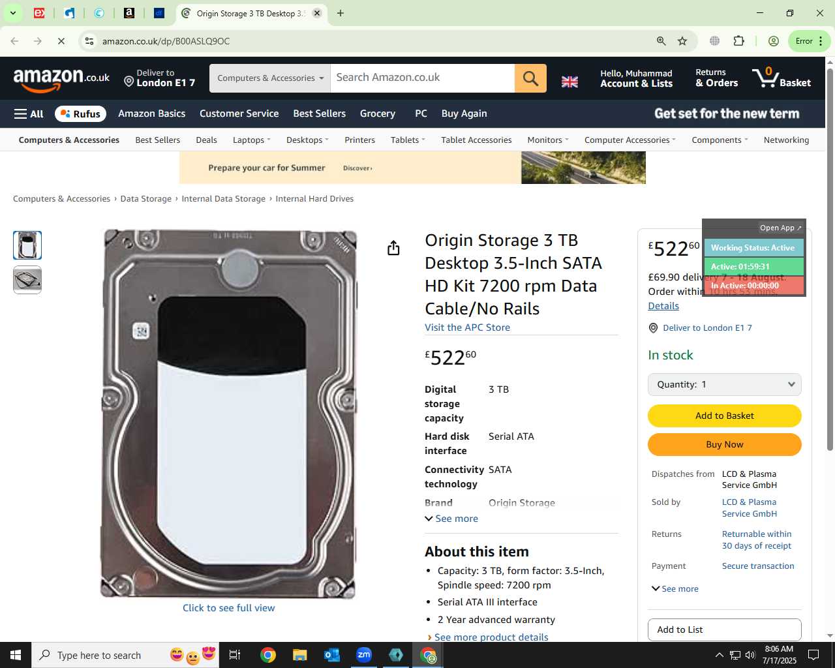
Task: Click in Search Amazon.co.uk field
Action: (422, 78)
